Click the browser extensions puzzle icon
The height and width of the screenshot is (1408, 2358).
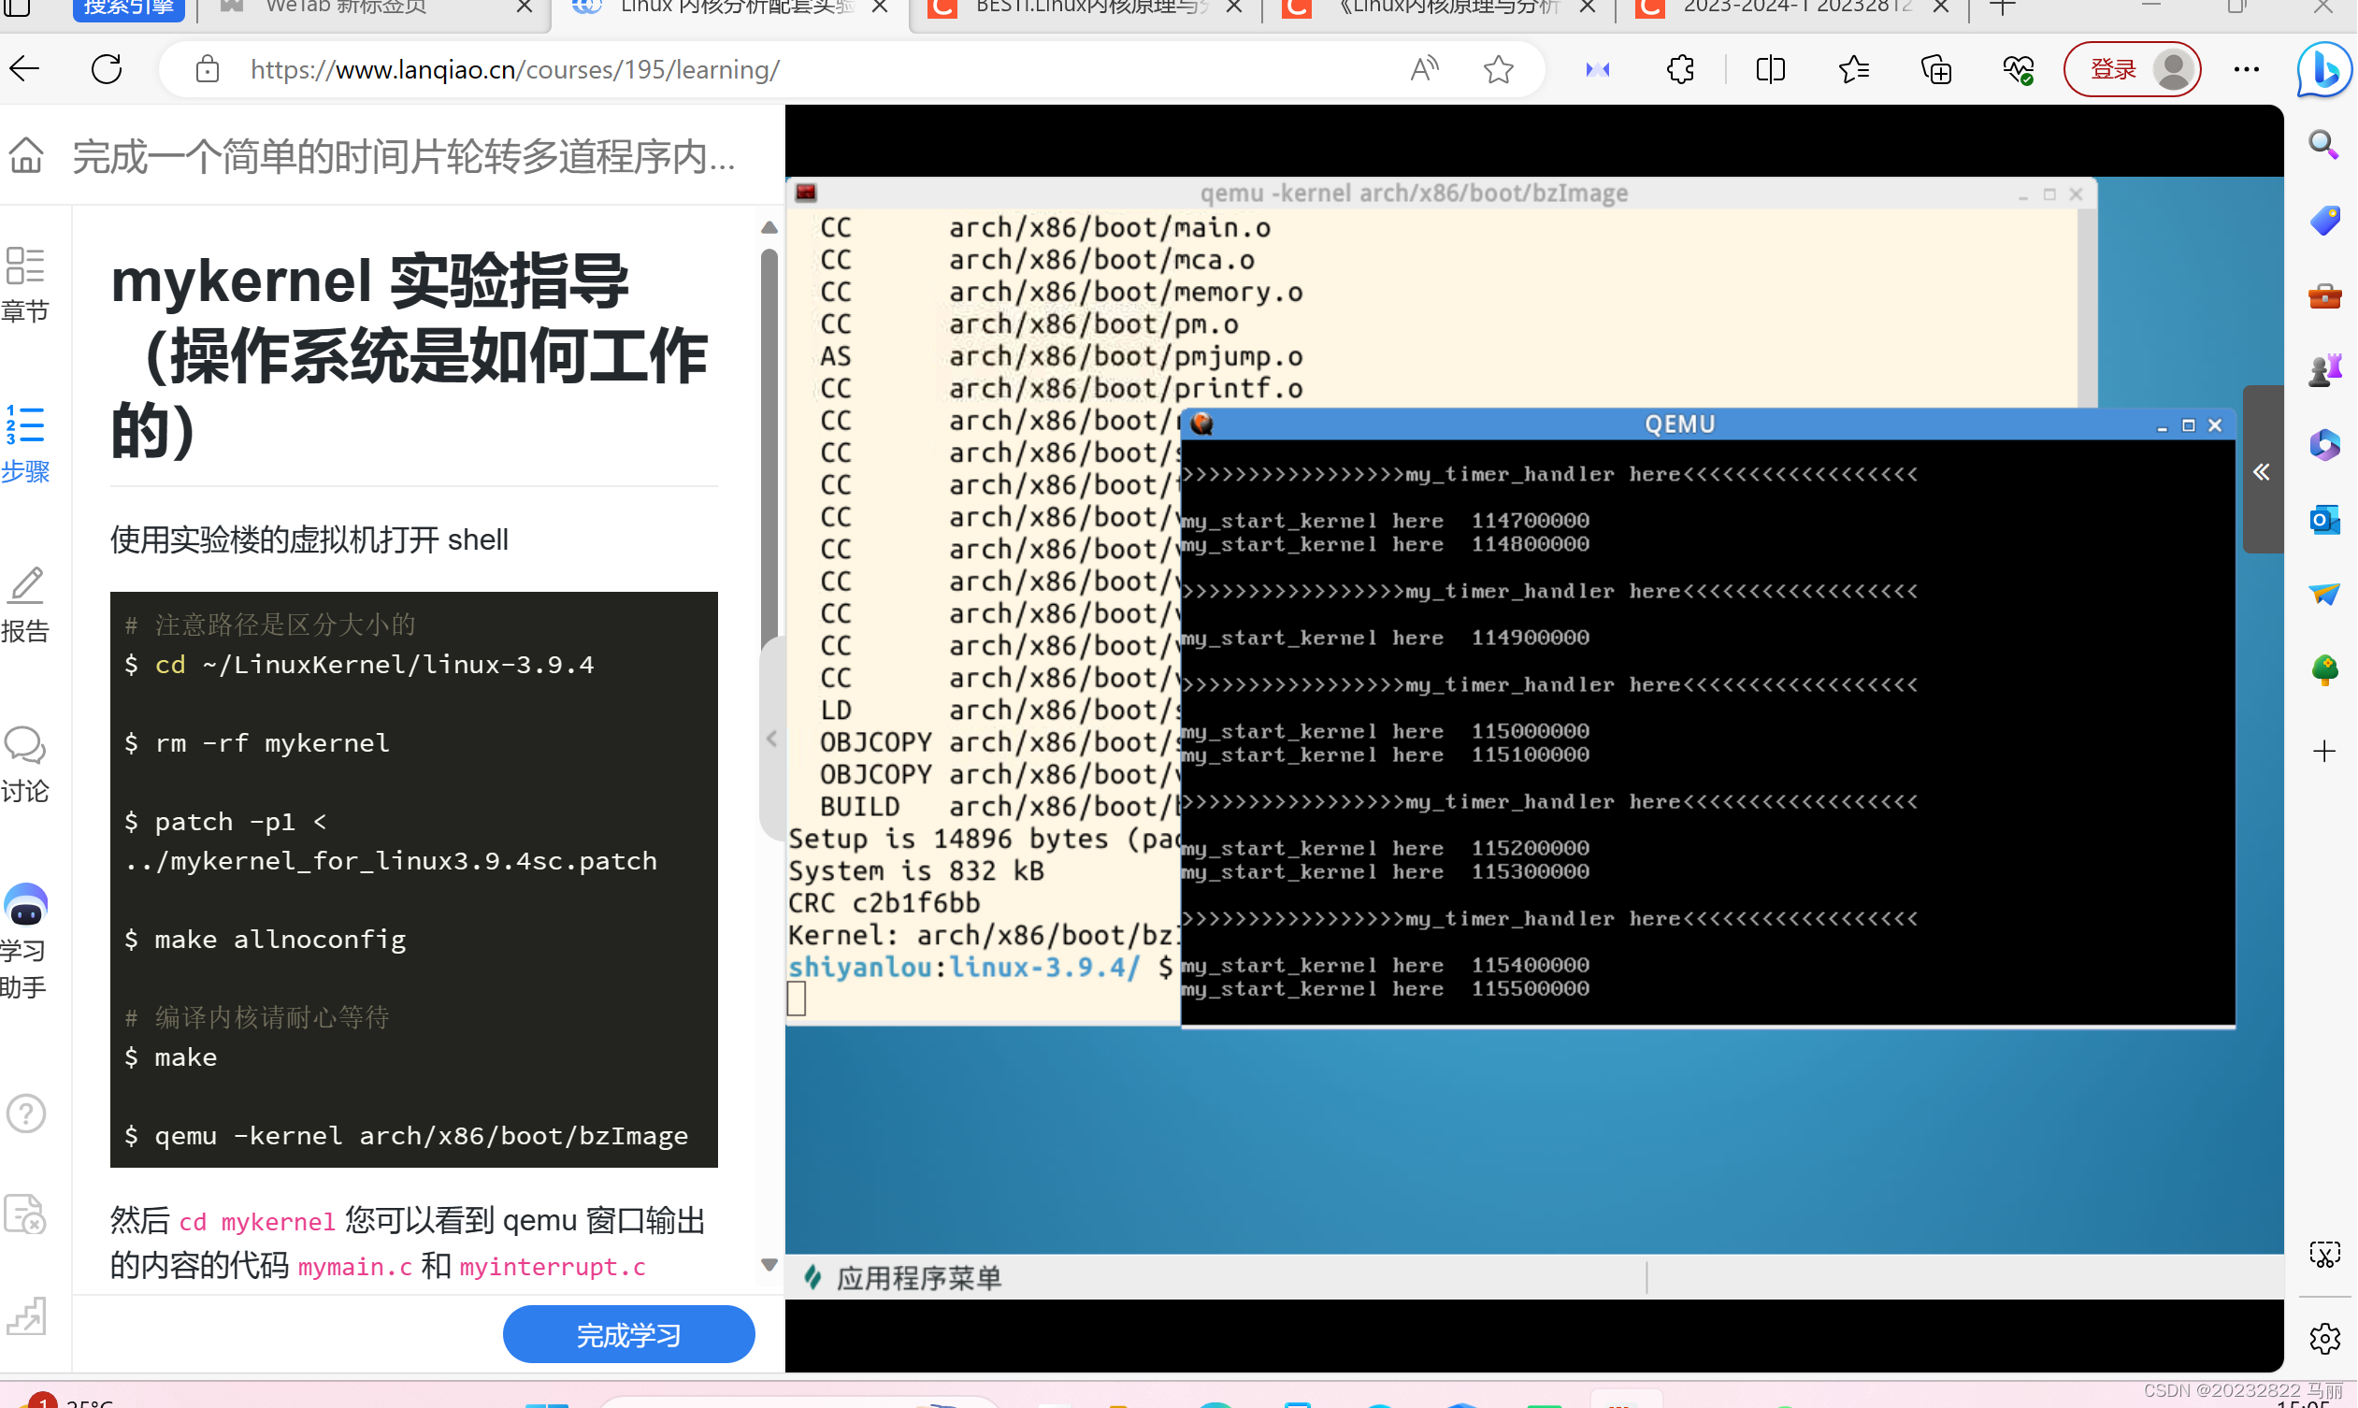point(1680,69)
